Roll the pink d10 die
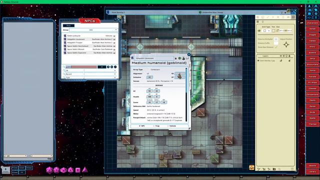The image size is (320, 180). (63, 170)
